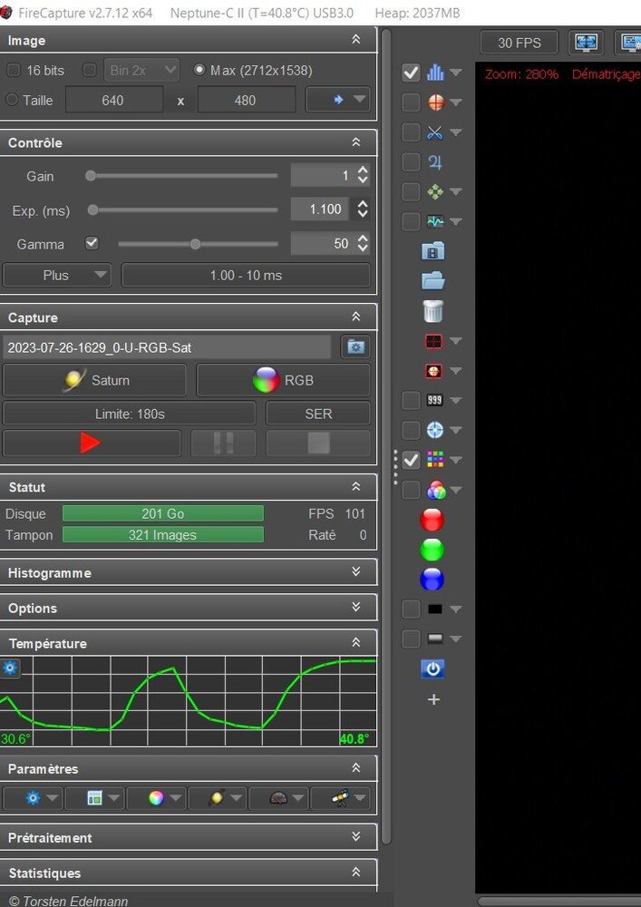This screenshot has height=907, width=641.
Task: Click the gear icon in the Température graph
Action: [x=10, y=668]
